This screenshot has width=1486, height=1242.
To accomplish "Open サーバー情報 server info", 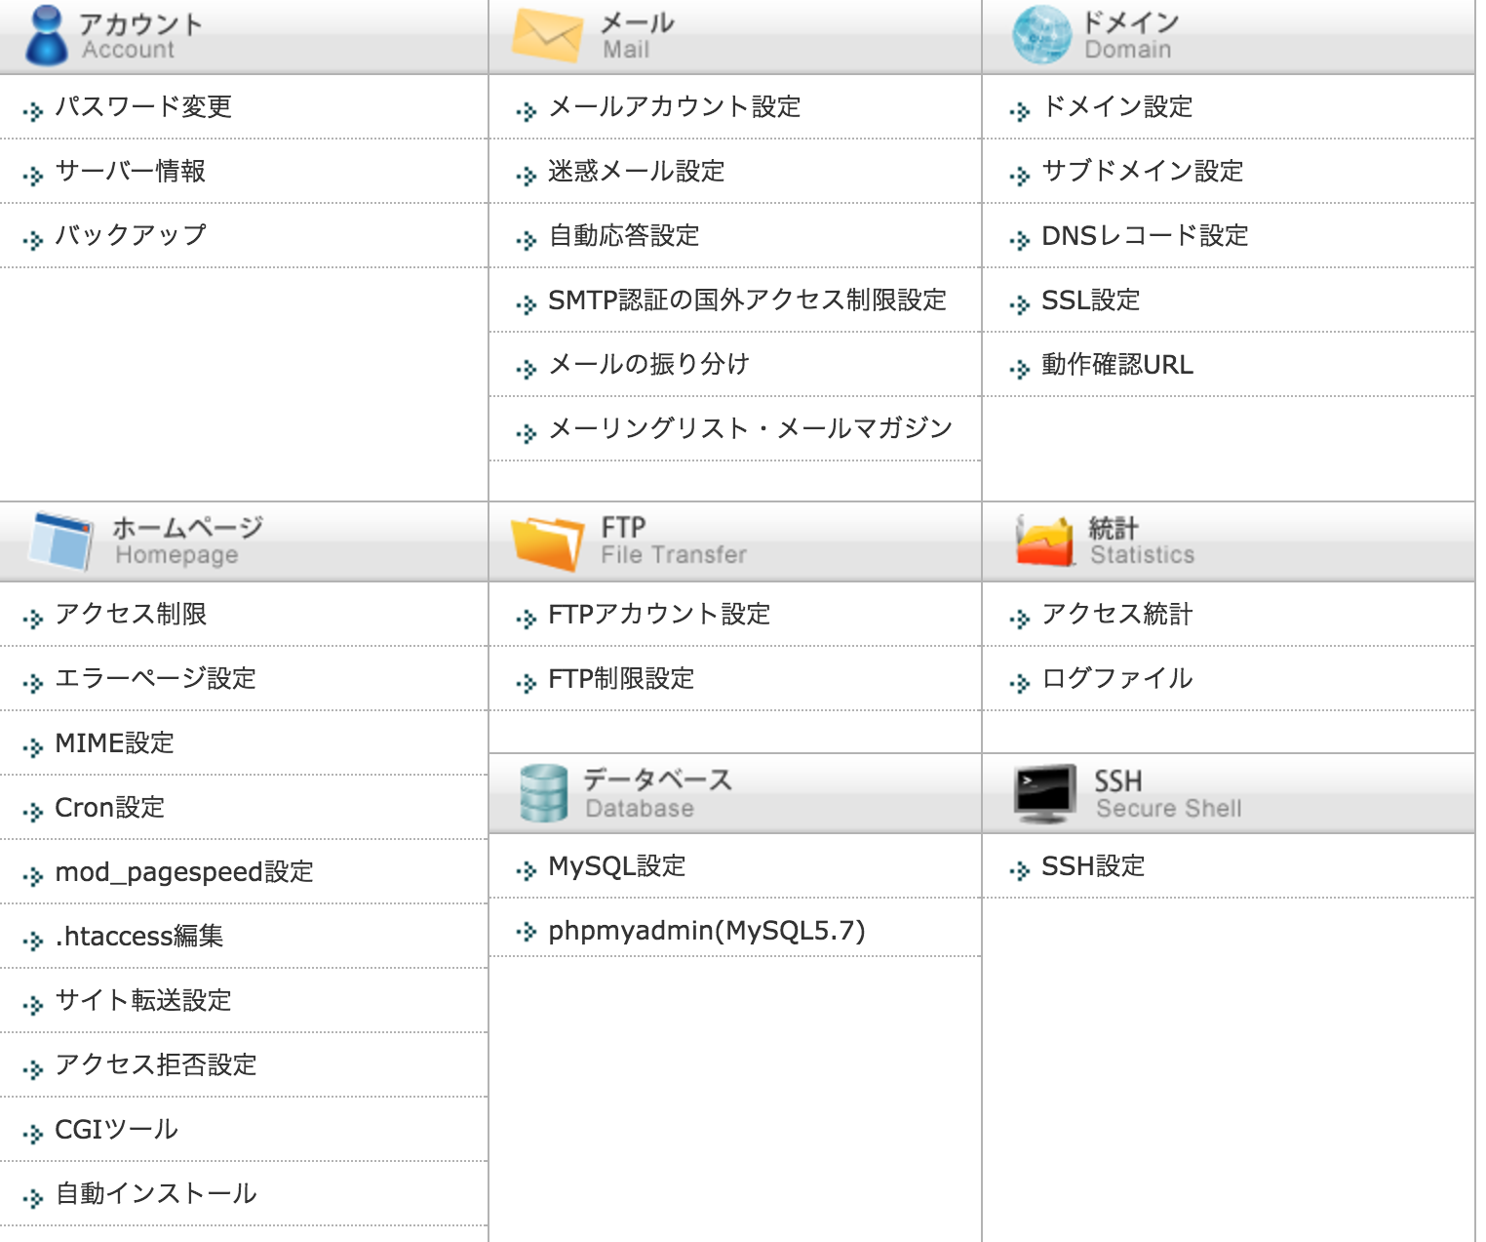I will [131, 171].
